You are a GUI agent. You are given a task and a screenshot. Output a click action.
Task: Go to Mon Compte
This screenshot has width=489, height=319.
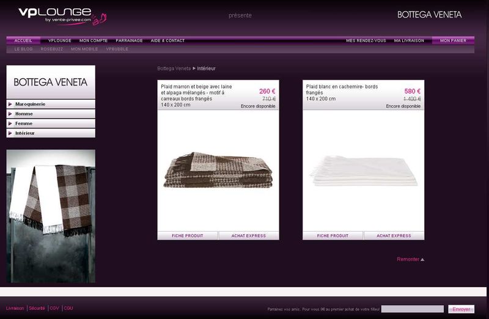coord(94,40)
